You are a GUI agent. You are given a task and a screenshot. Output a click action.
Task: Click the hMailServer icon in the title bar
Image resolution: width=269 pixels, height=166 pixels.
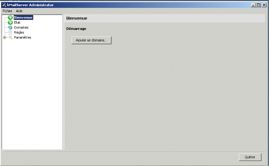coord(4,5)
